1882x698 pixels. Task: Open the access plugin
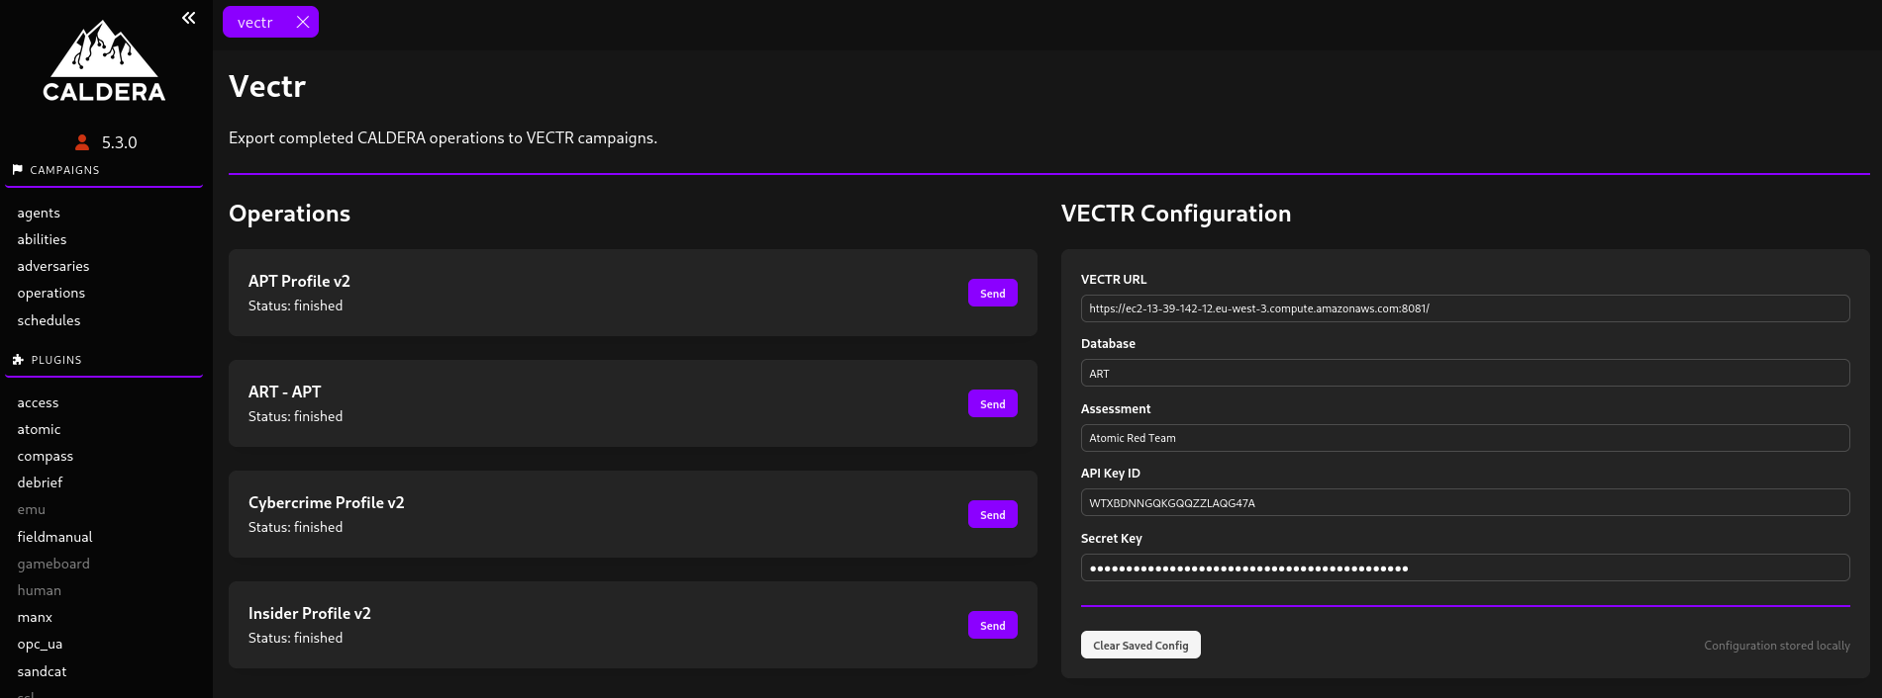click(x=38, y=402)
